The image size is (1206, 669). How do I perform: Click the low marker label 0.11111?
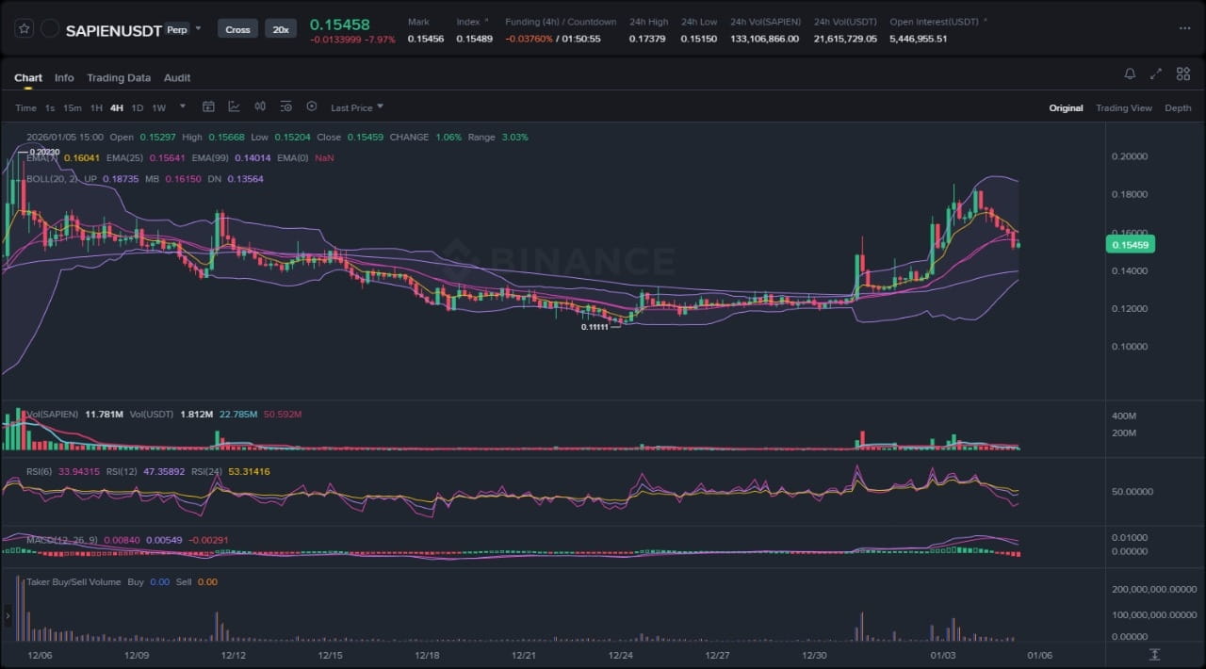(x=595, y=327)
